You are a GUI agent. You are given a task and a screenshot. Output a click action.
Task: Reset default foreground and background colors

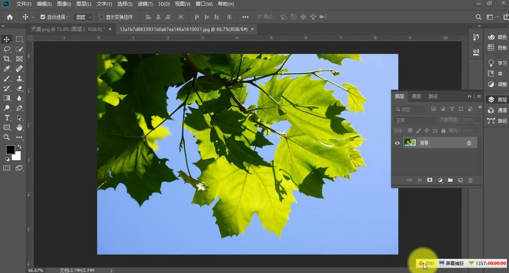pyautogui.click(x=7, y=159)
